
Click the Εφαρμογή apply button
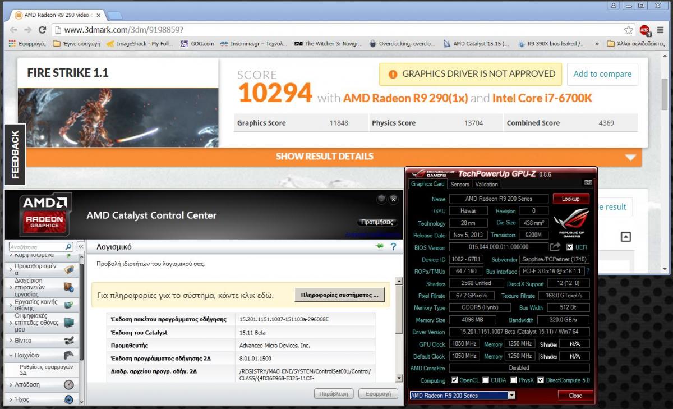click(378, 394)
